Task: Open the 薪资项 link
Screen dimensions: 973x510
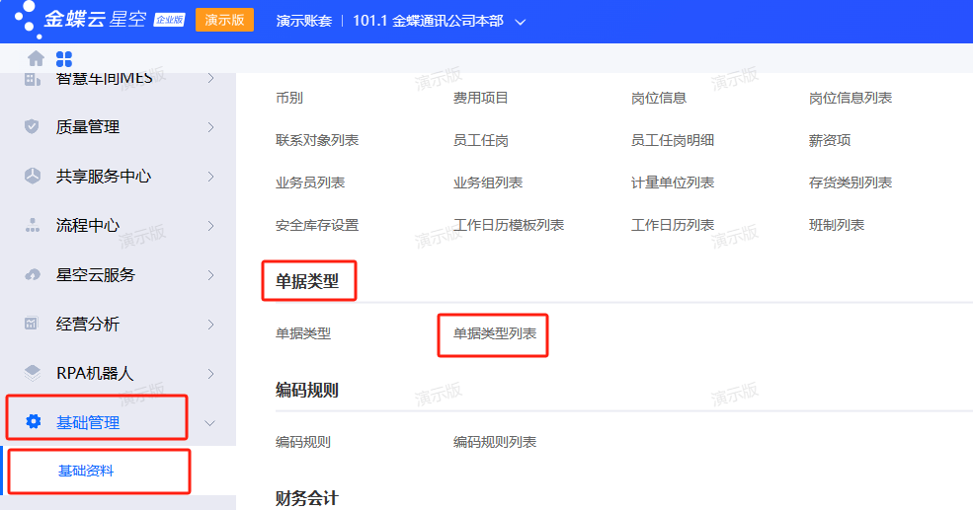Action: (830, 140)
